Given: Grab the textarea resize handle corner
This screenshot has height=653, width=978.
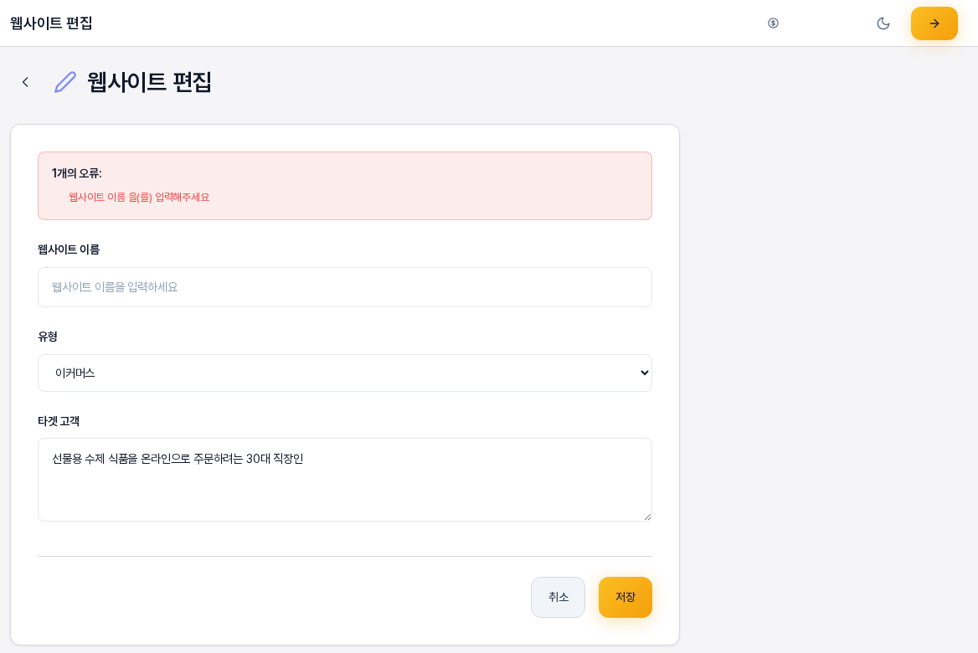Looking at the screenshot, I should [647, 517].
